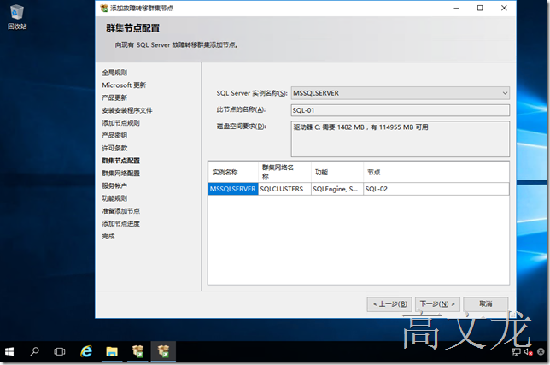The width and height of the screenshot is (550, 365).
Task: Click the muted volume tray icon
Action: (529, 351)
